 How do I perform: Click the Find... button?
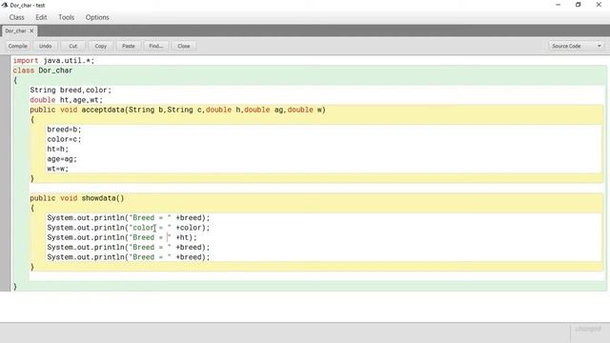(156, 46)
